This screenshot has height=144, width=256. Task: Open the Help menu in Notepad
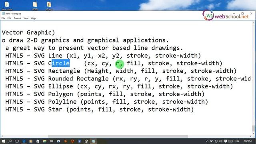33,18
